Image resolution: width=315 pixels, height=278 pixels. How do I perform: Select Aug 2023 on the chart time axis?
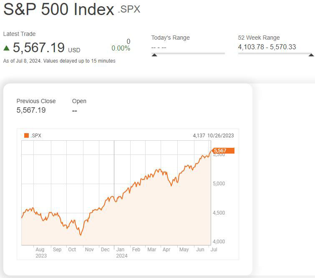click(x=40, y=252)
